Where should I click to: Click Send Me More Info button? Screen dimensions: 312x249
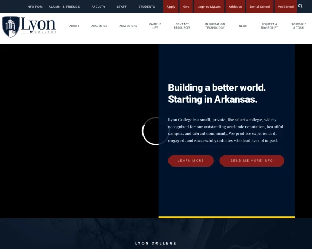point(252,161)
